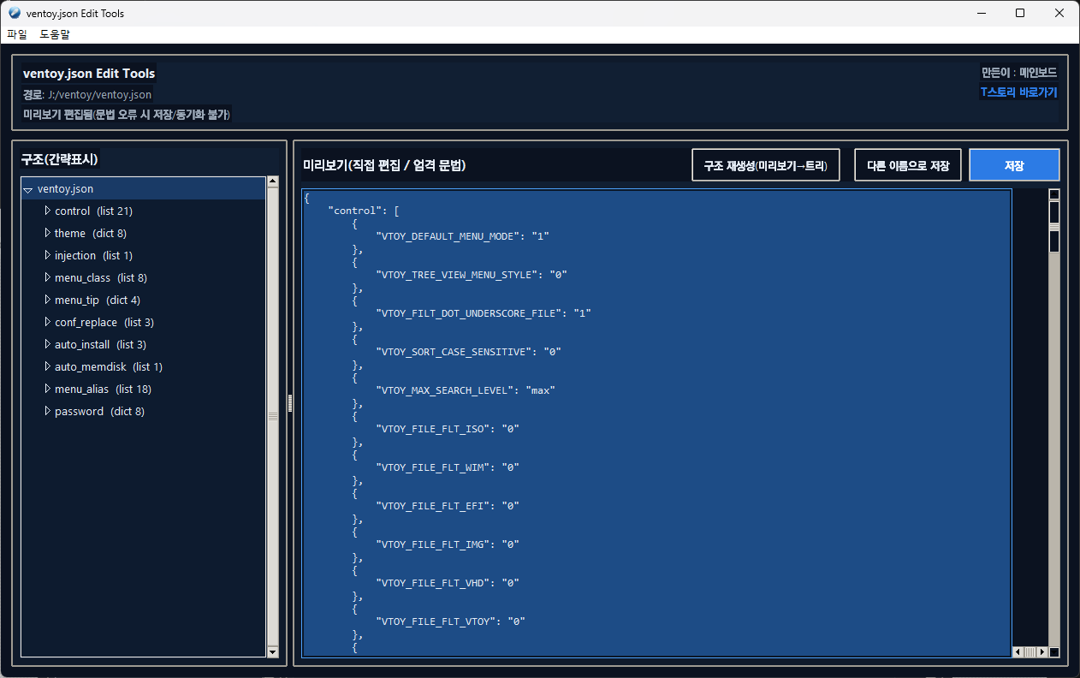1080x678 pixels.
Task: Click the preview vertical scrollbar thumb
Action: point(1054,225)
